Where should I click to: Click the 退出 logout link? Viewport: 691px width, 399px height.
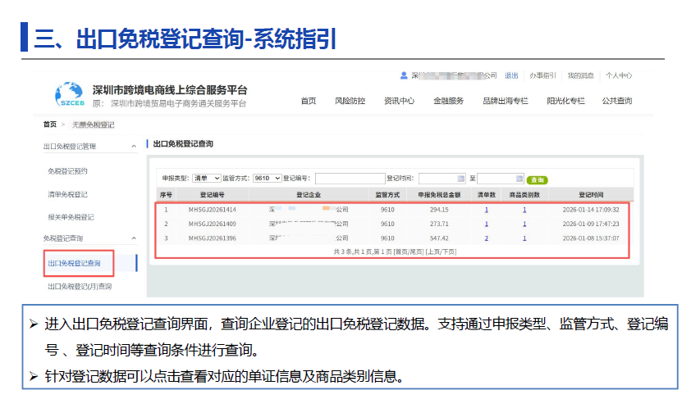pyautogui.click(x=511, y=75)
